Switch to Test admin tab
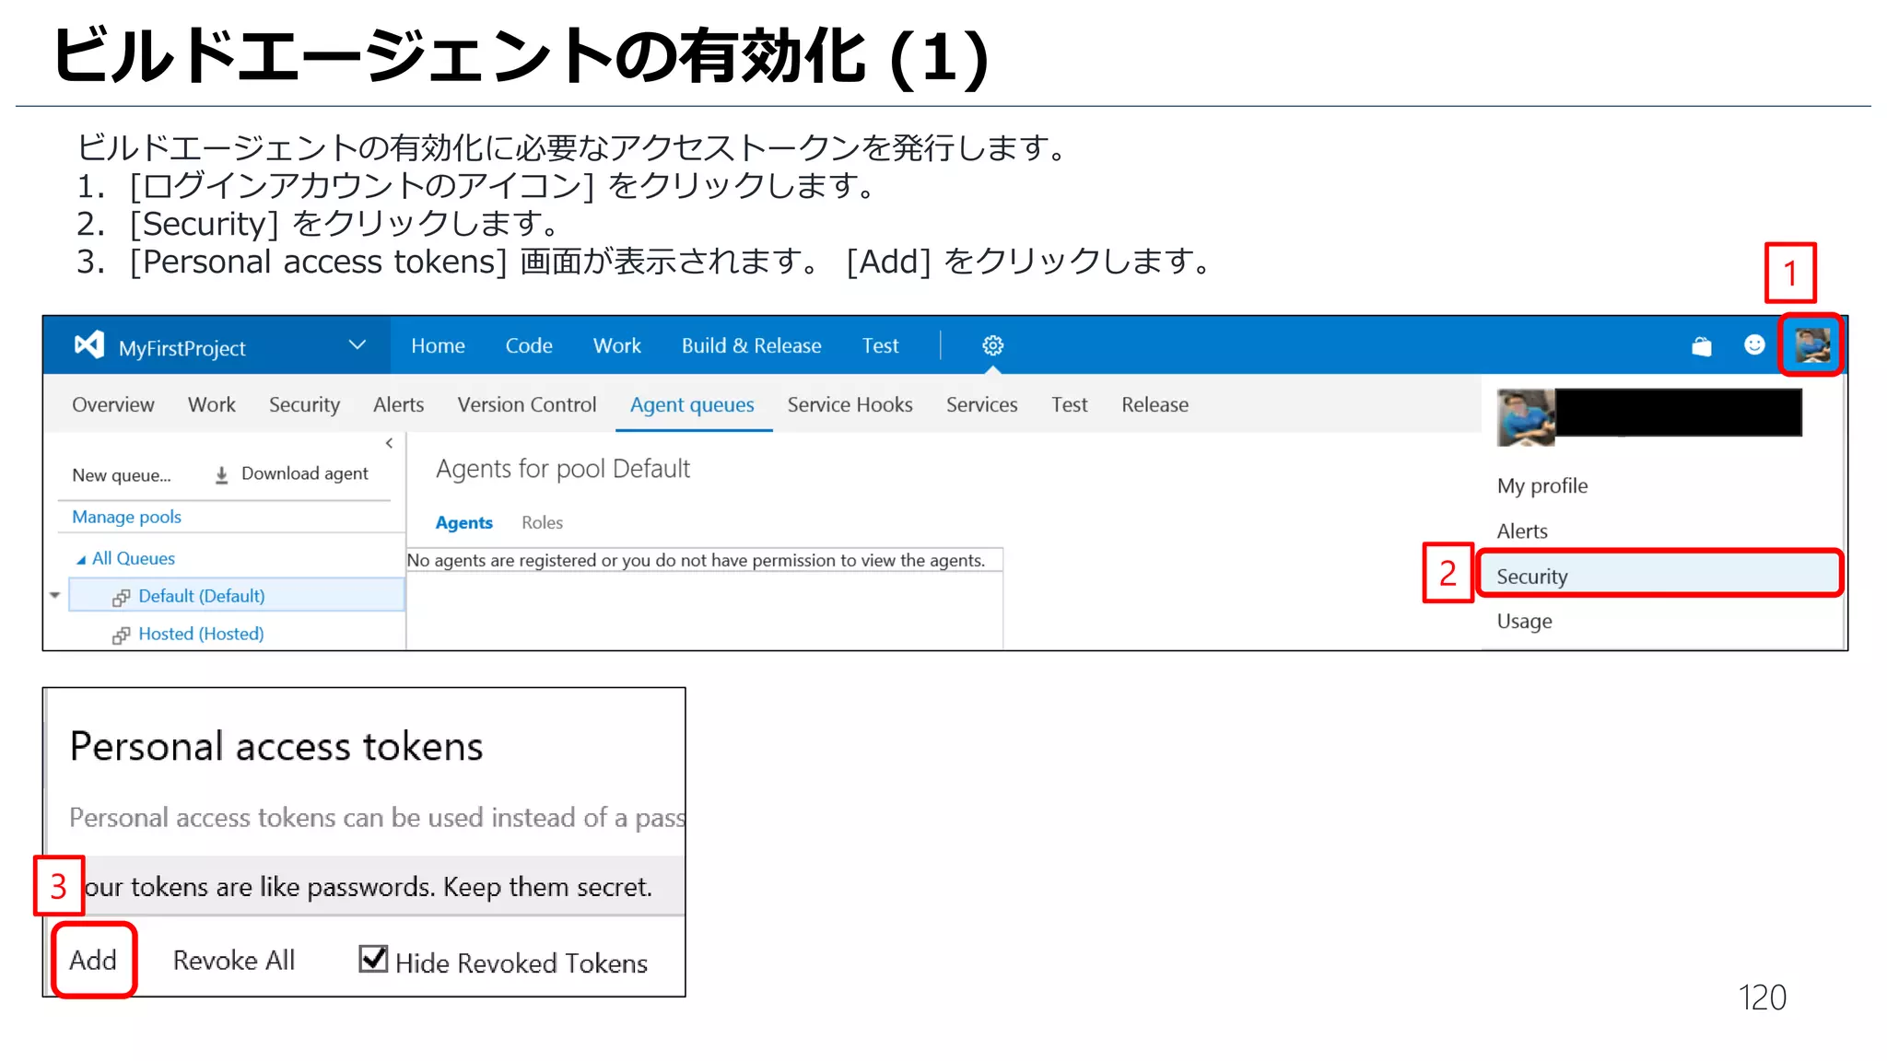The height and width of the screenshot is (1061, 1887). point(1070,405)
